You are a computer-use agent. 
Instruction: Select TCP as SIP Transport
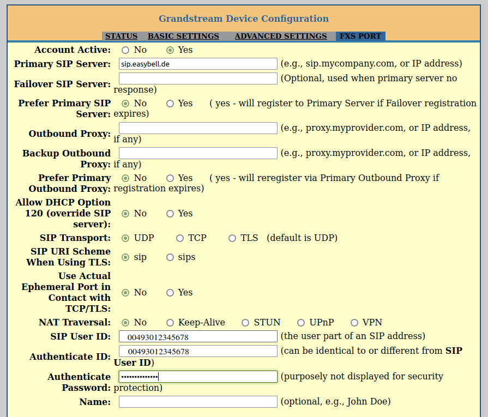(x=180, y=238)
